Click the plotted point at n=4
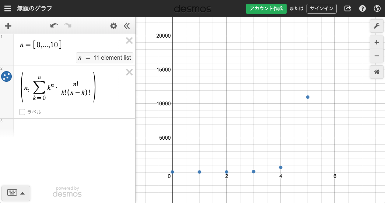 coord(281,167)
